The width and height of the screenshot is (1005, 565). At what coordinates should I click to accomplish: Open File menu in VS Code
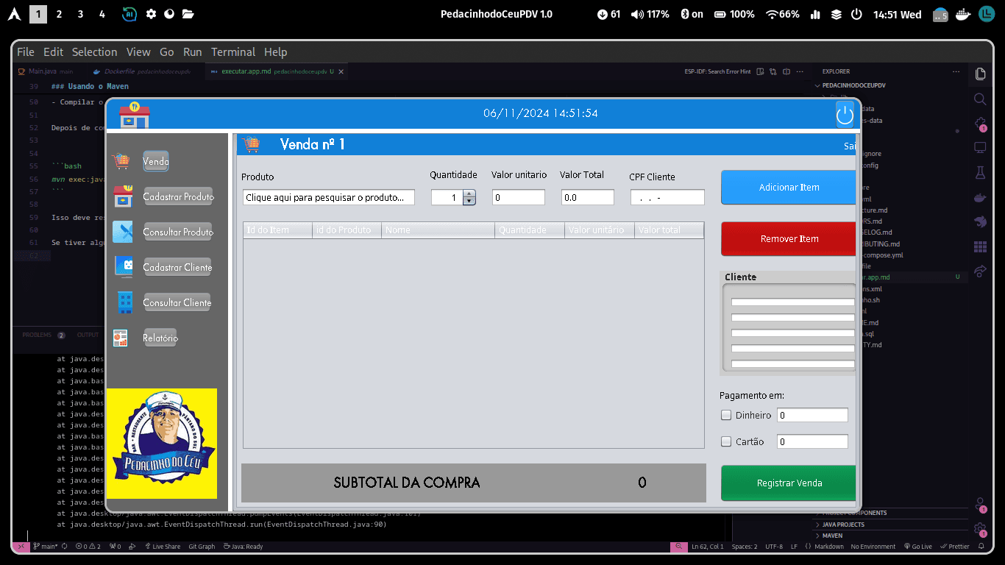(26, 52)
